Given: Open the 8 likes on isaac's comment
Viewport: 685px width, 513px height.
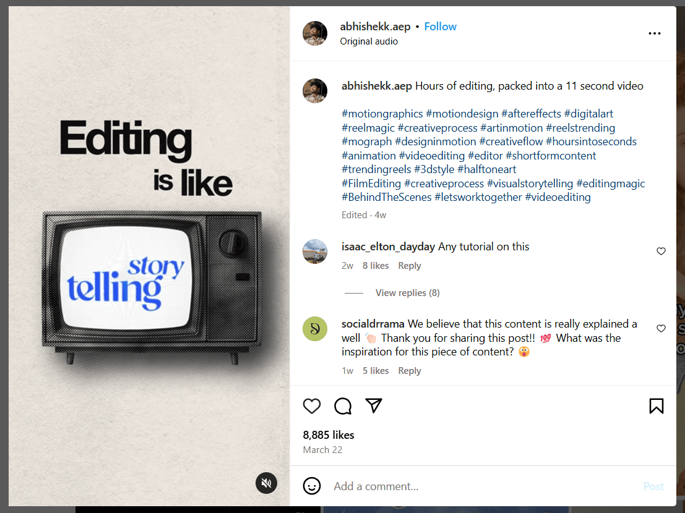Looking at the screenshot, I should [376, 265].
